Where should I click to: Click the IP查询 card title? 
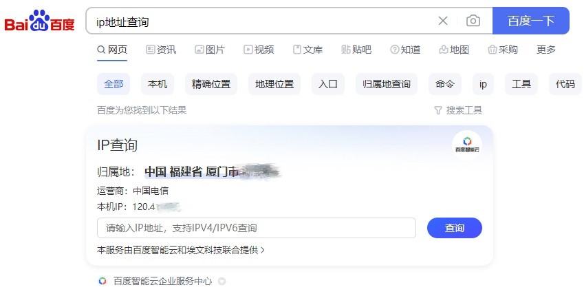pos(118,145)
